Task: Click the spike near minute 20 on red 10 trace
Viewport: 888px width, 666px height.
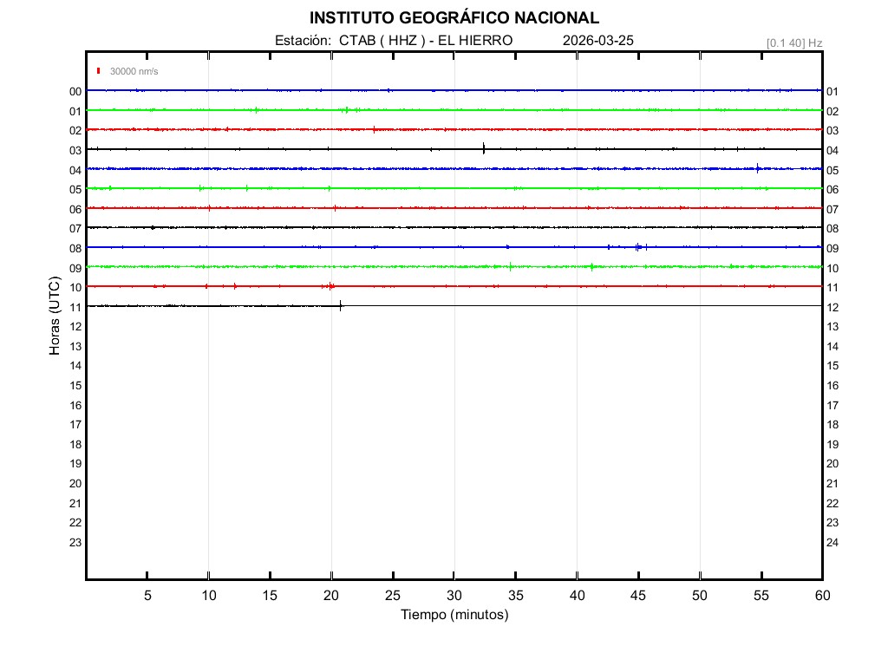Action: point(330,286)
